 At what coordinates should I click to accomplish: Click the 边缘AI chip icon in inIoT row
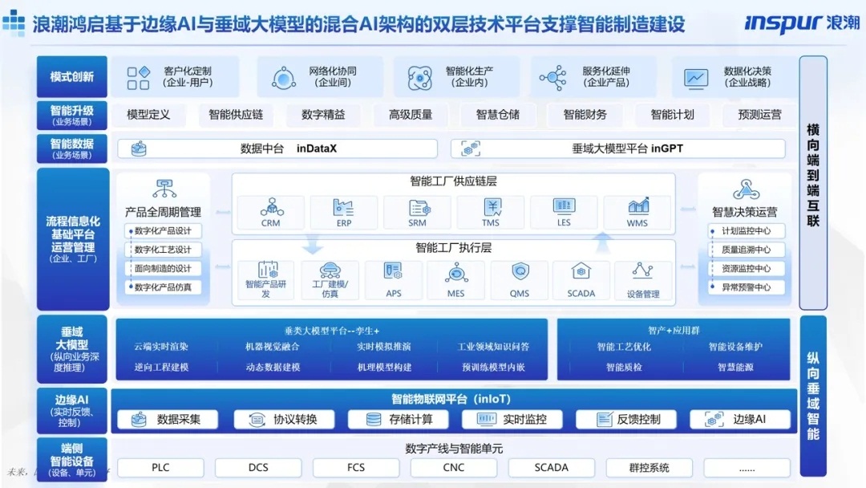tap(714, 420)
